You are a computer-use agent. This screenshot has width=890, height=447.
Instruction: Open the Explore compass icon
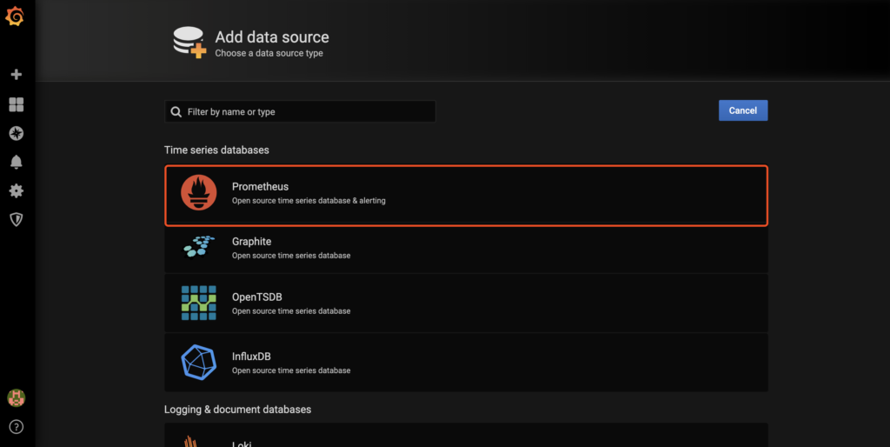(17, 133)
